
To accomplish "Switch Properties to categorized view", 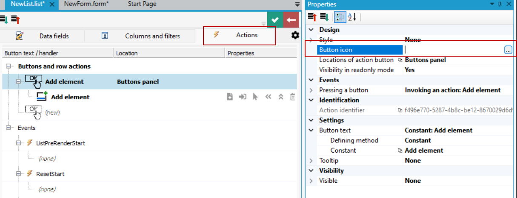I will [x=340, y=17].
